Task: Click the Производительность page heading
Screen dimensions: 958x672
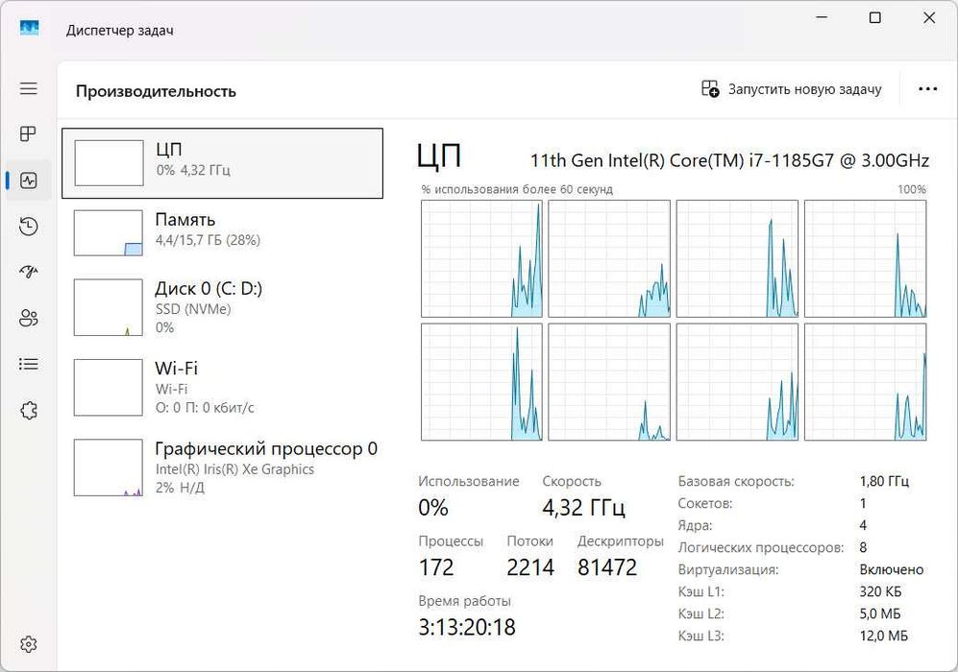Action: click(x=156, y=91)
